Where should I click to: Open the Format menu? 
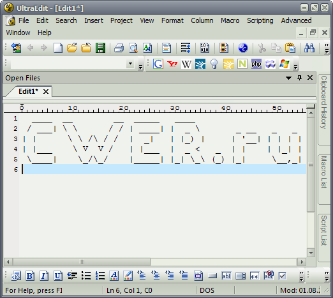tap(172, 20)
